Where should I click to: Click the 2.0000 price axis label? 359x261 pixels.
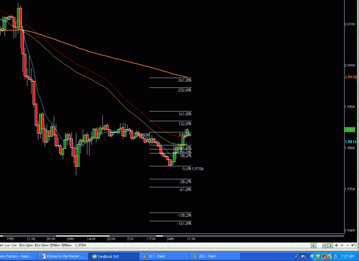[350, 66]
